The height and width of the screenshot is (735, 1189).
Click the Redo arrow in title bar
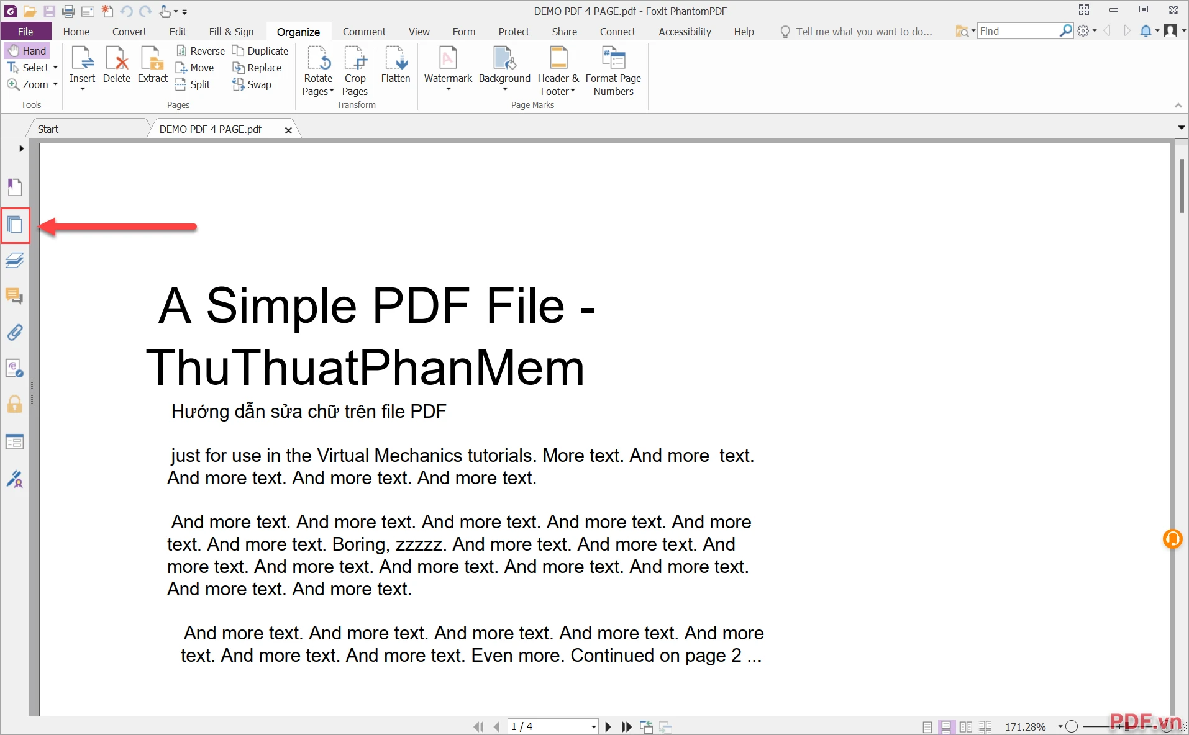click(x=145, y=11)
